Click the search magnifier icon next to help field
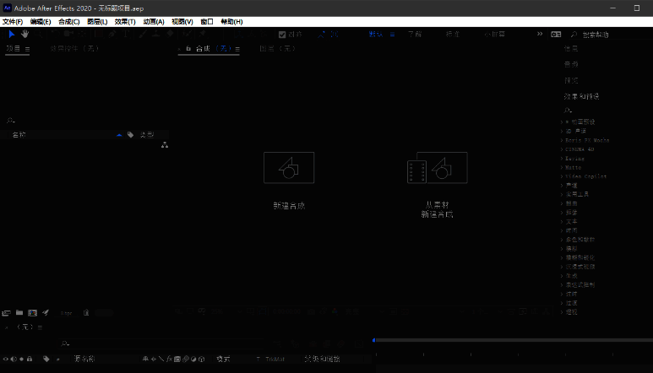Screen dimensions: 653x373 pos(574,35)
